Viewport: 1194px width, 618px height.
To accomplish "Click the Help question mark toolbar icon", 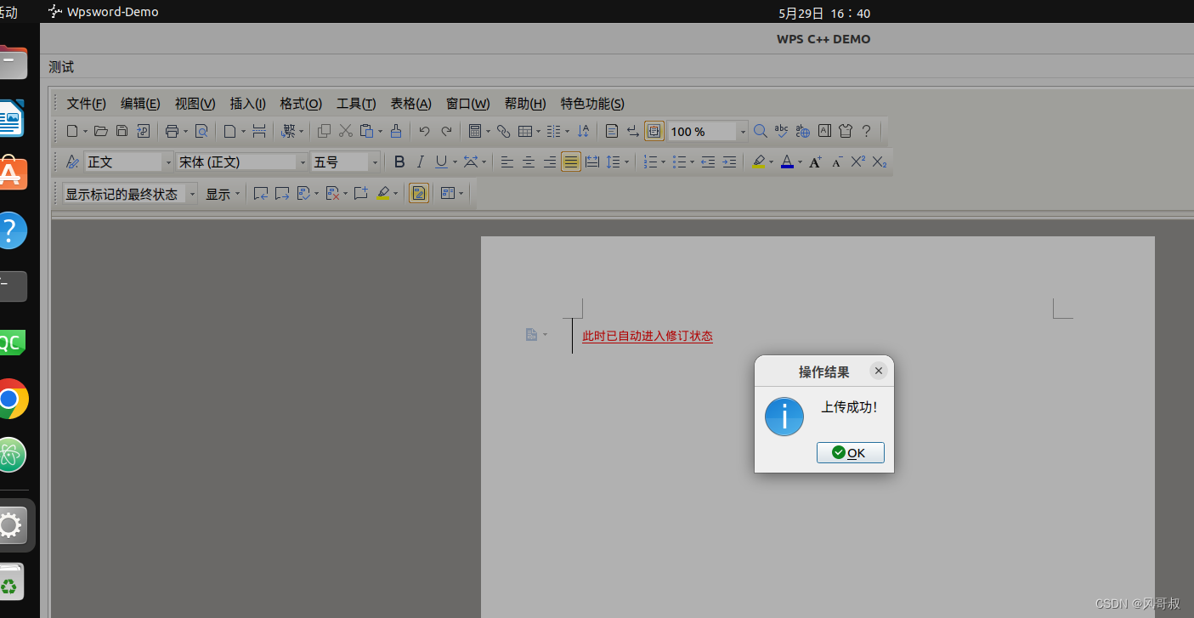I will click(866, 131).
